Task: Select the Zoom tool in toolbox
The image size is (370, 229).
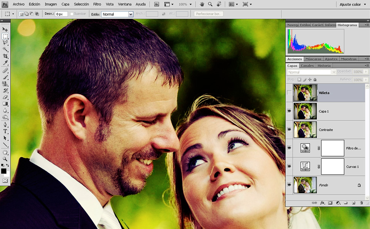Action: pyautogui.click(x=5, y=159)
